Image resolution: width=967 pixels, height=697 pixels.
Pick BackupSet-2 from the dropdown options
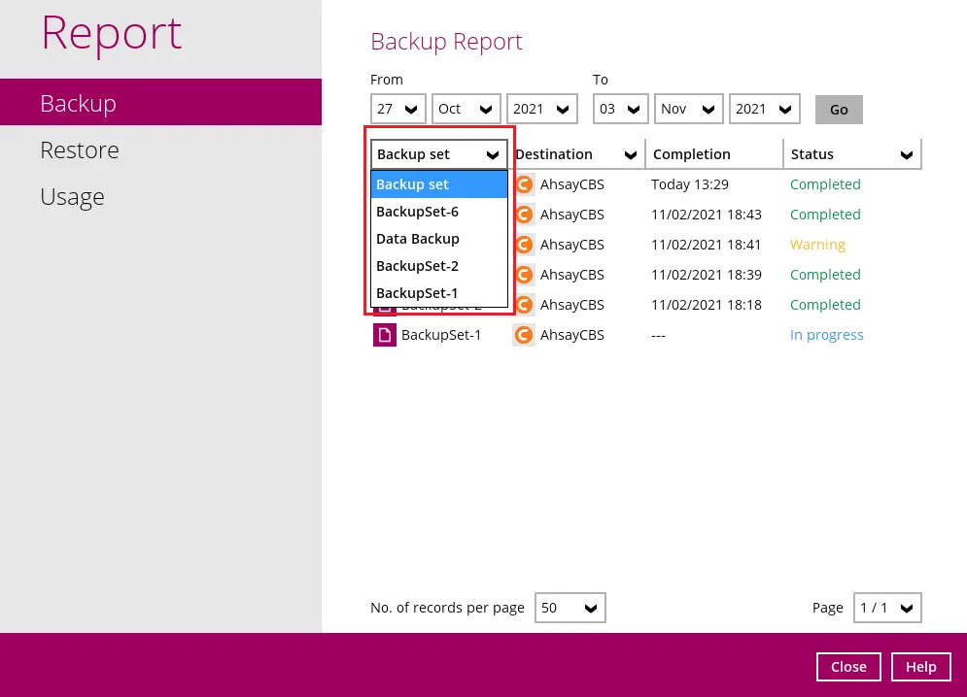pyautogui.click(x=417, y=266)
